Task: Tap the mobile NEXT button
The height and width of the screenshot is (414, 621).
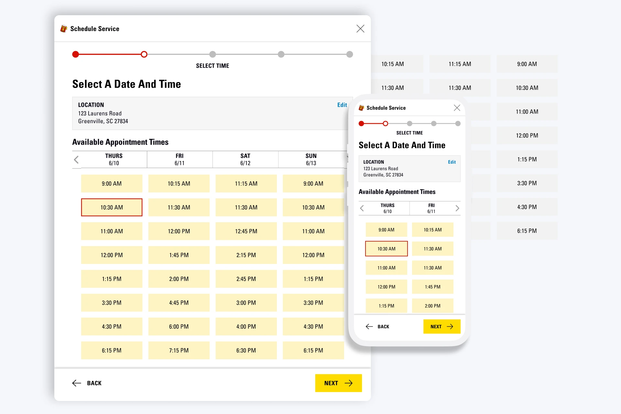Action: 441,326
